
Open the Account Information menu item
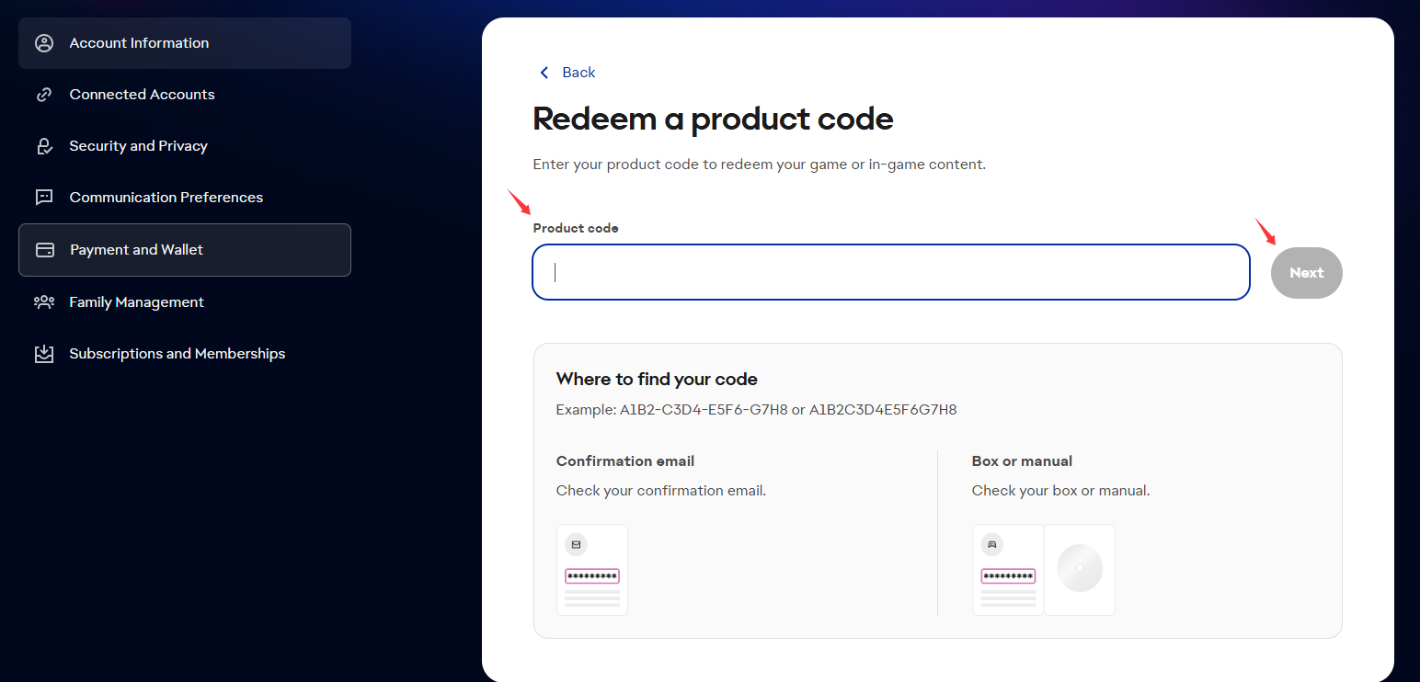pyautogui.click(x=185, y=43)
